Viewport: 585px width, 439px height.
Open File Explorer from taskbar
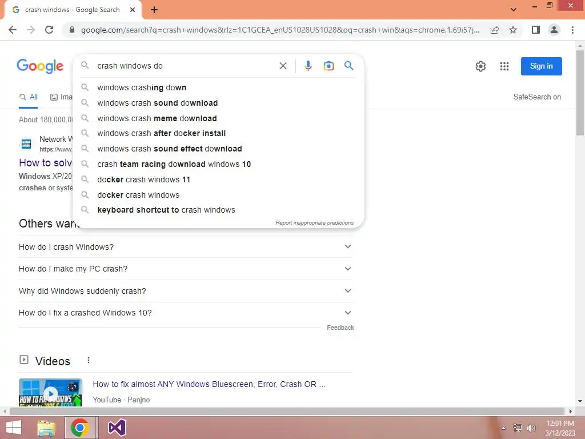[x=47, y=428]
